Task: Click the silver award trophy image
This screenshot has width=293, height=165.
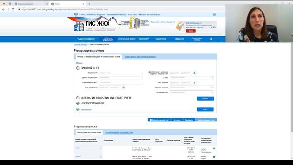Action: pyautogui.click(x=137, y=23)
